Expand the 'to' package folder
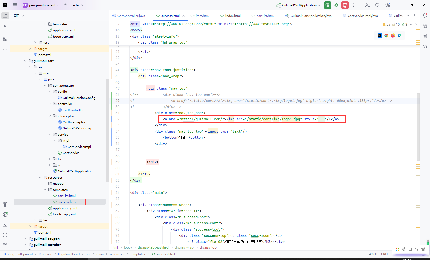Image resolution: width=430 pixels, height=260 pixels. pos(50,159)
